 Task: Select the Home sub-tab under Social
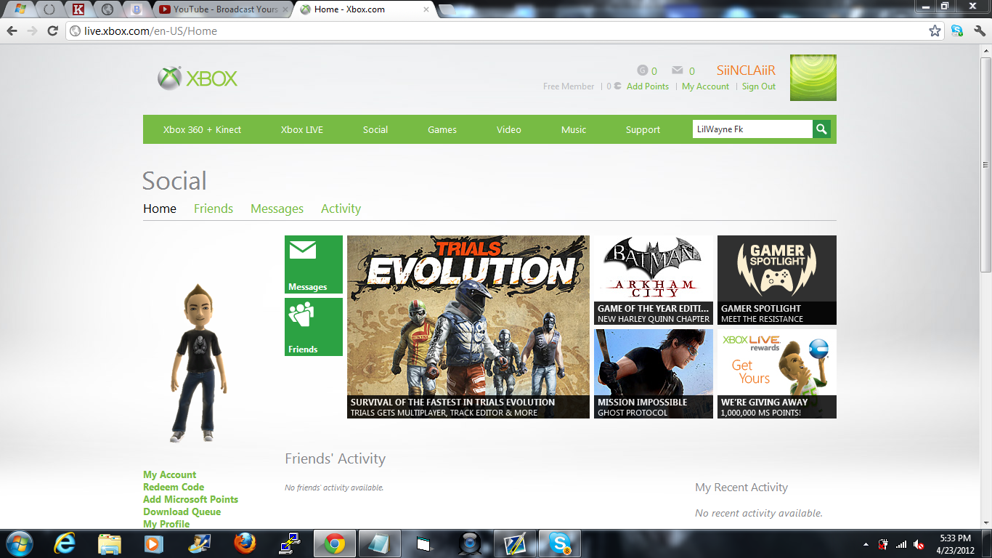tap(160, 209)
